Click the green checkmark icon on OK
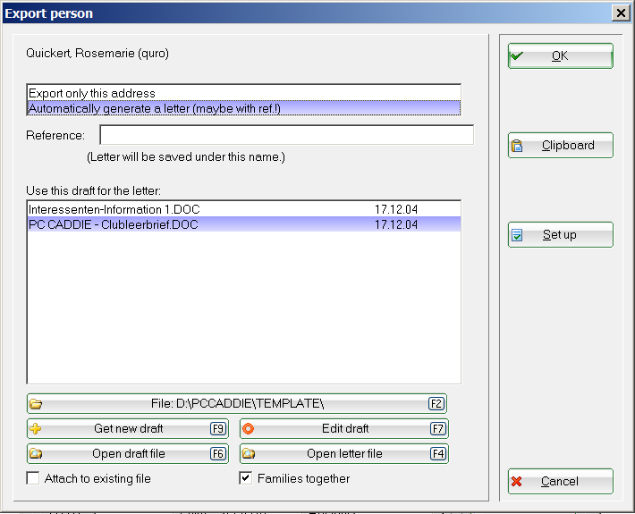 (x=517, y=55)
